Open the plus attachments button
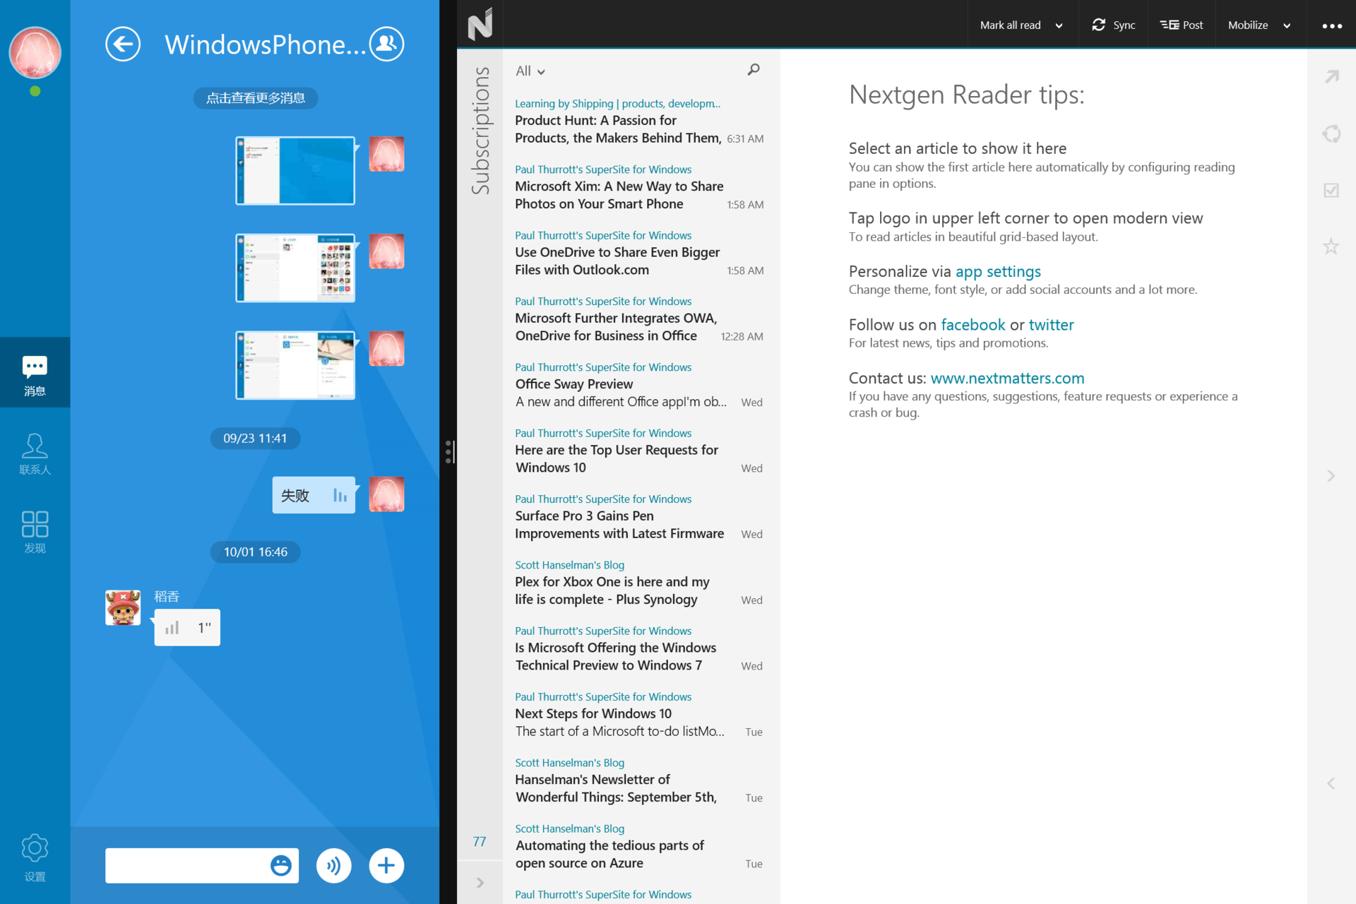This screenshot has width=1356, height=904. point(386,865)
